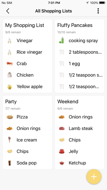
Task: Tap the yellow plus add-list button
Action: coord(94,177)
